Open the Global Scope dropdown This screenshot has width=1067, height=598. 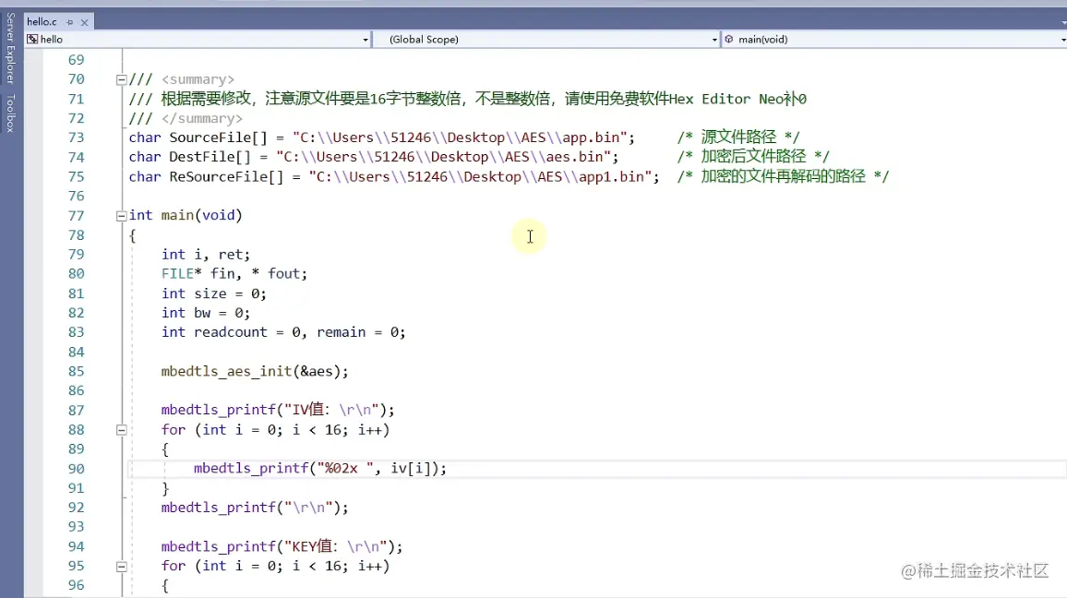pyautogui.click(x=714, y=40)
